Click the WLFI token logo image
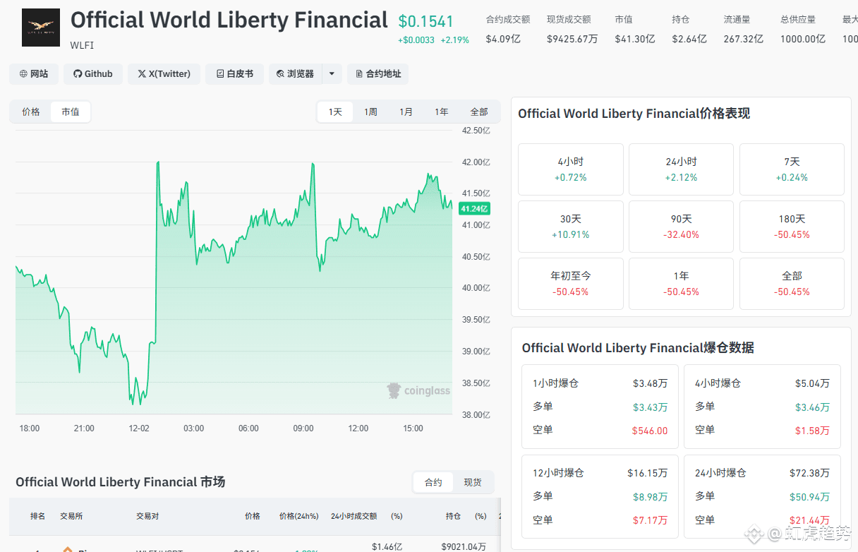This screenshot has width=858, height=552. pyautogui.click(x=41, y=28)
